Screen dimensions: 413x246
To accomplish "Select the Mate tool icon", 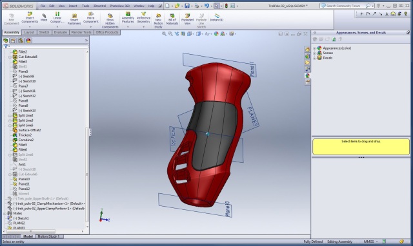I will [x=44, y=17].
